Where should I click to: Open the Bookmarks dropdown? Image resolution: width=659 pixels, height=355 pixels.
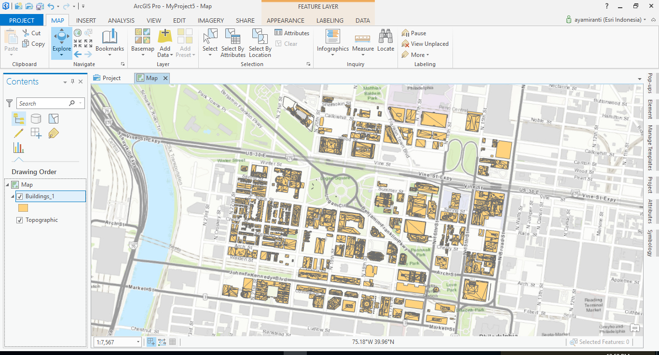(110, 55)
